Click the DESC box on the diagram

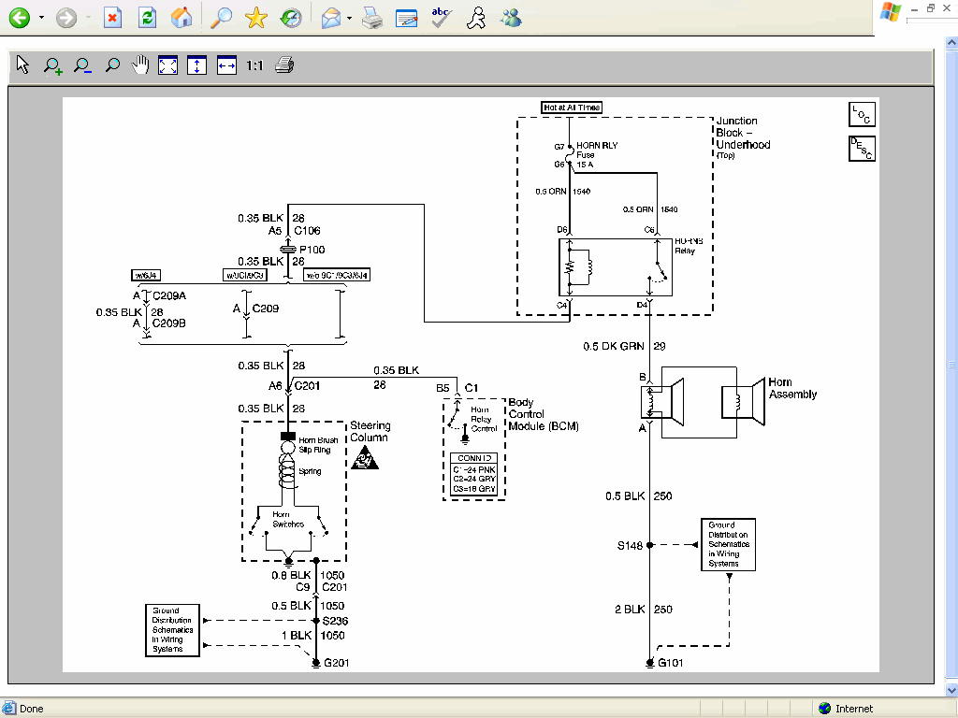[862, 148]
